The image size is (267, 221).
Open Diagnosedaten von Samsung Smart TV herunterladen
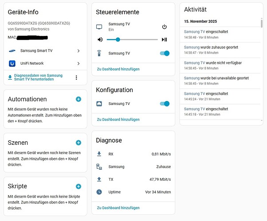pos(38,78)
